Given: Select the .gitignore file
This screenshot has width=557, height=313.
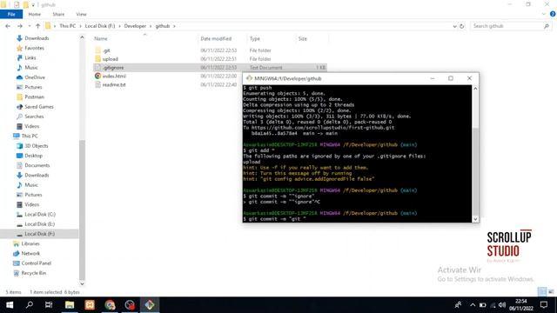Looking at the screenshot, I should click(113, 68).
